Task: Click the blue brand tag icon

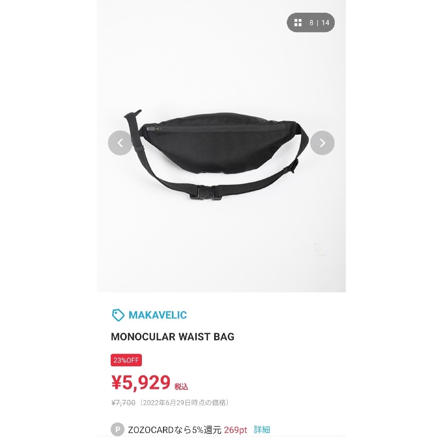Action: pos(118,315)
